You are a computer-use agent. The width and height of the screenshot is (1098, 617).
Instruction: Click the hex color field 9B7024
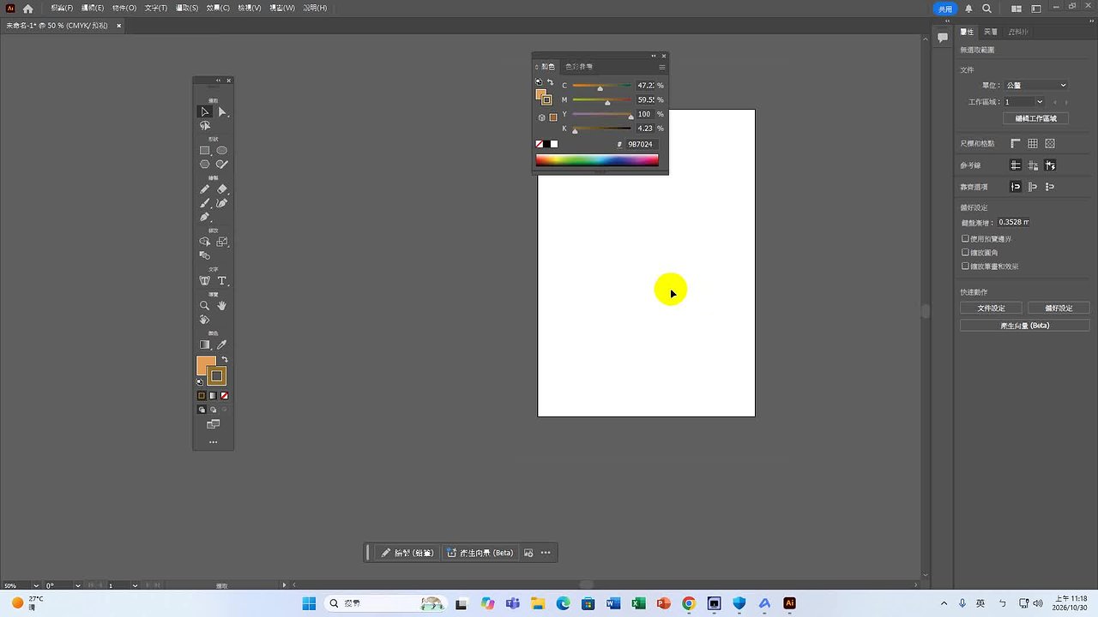click(x=642, y=144)
